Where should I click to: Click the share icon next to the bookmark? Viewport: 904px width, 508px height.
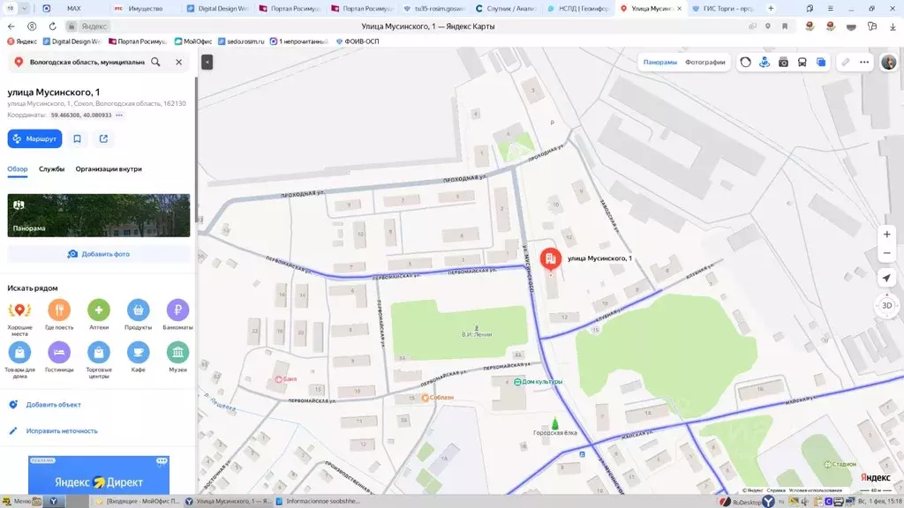click(103, 138)
